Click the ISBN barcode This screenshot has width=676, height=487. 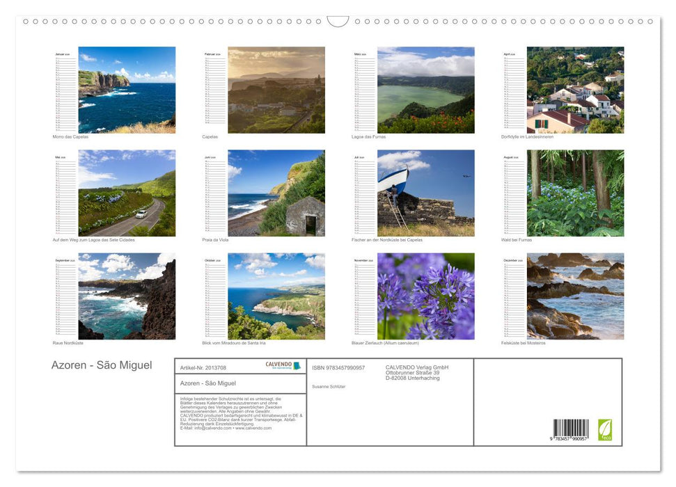570,430
